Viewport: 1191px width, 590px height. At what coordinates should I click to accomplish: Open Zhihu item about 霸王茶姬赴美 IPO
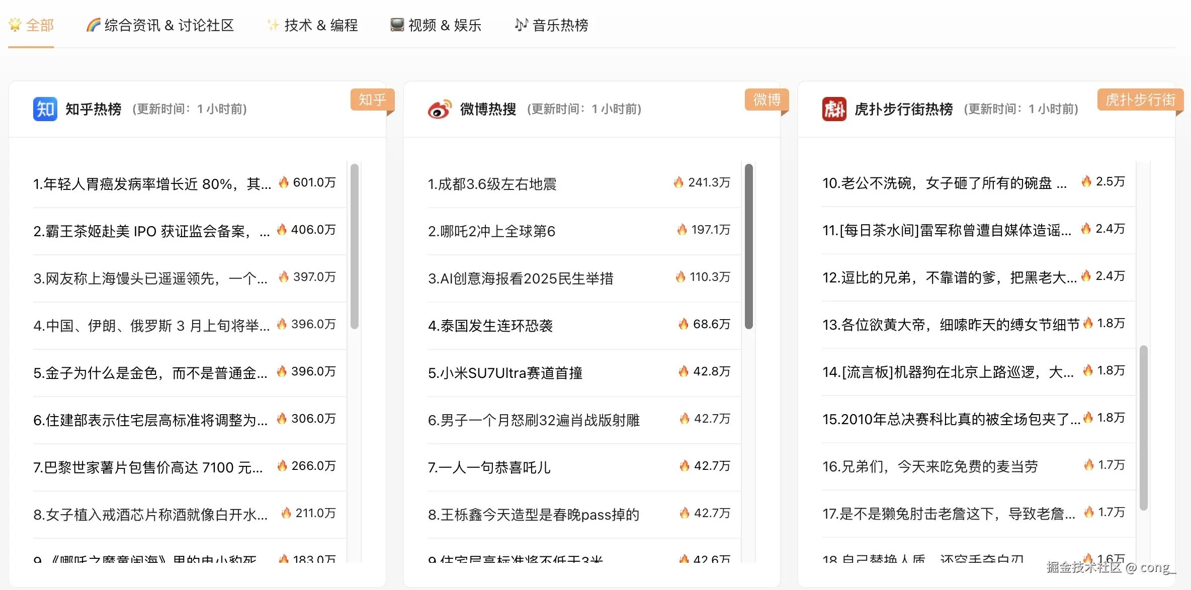point(151,231)
